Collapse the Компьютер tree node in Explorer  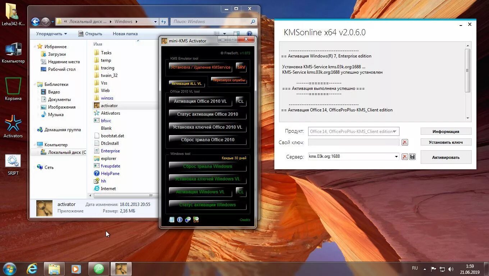pyautogui.click(x=35, y=144)
